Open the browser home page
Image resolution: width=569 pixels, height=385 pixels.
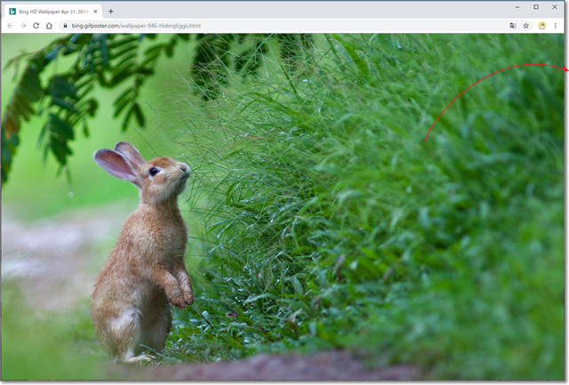(x=49, y=26)
